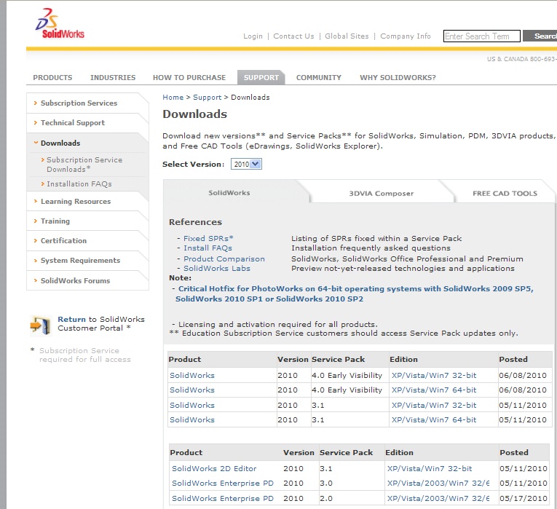Open SolidWorks Enterprise PD 2.0 link
This screenshot has width=557, height=509.
point(223,498)
